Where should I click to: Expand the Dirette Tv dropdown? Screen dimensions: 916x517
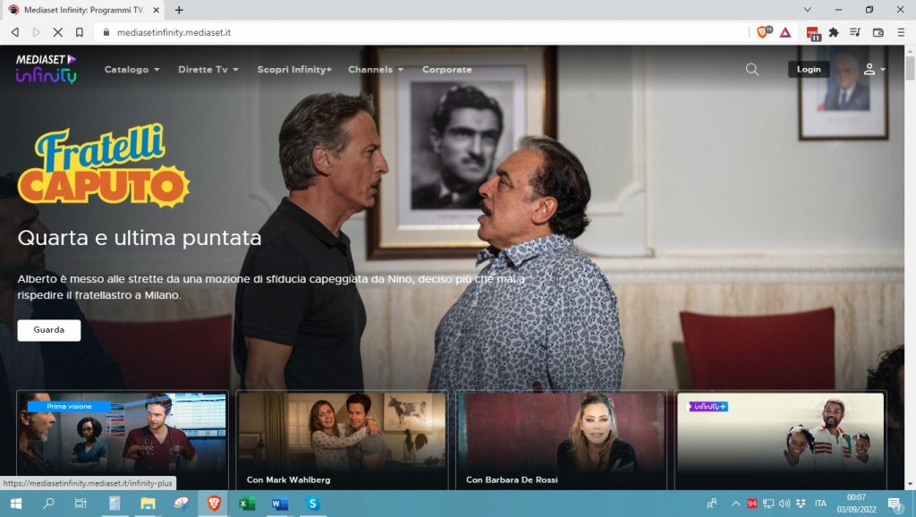coord(206,69)
